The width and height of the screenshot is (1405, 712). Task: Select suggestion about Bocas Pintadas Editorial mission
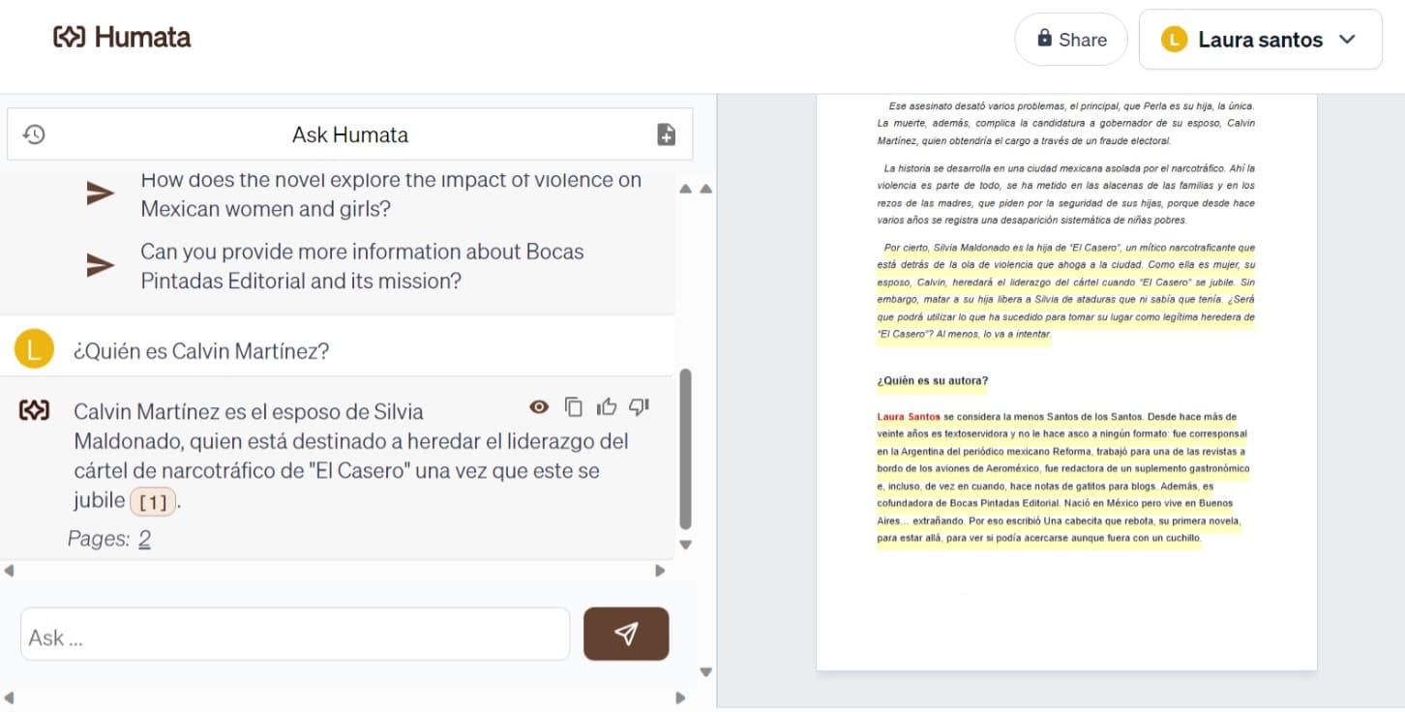click(x=362, y=266)
